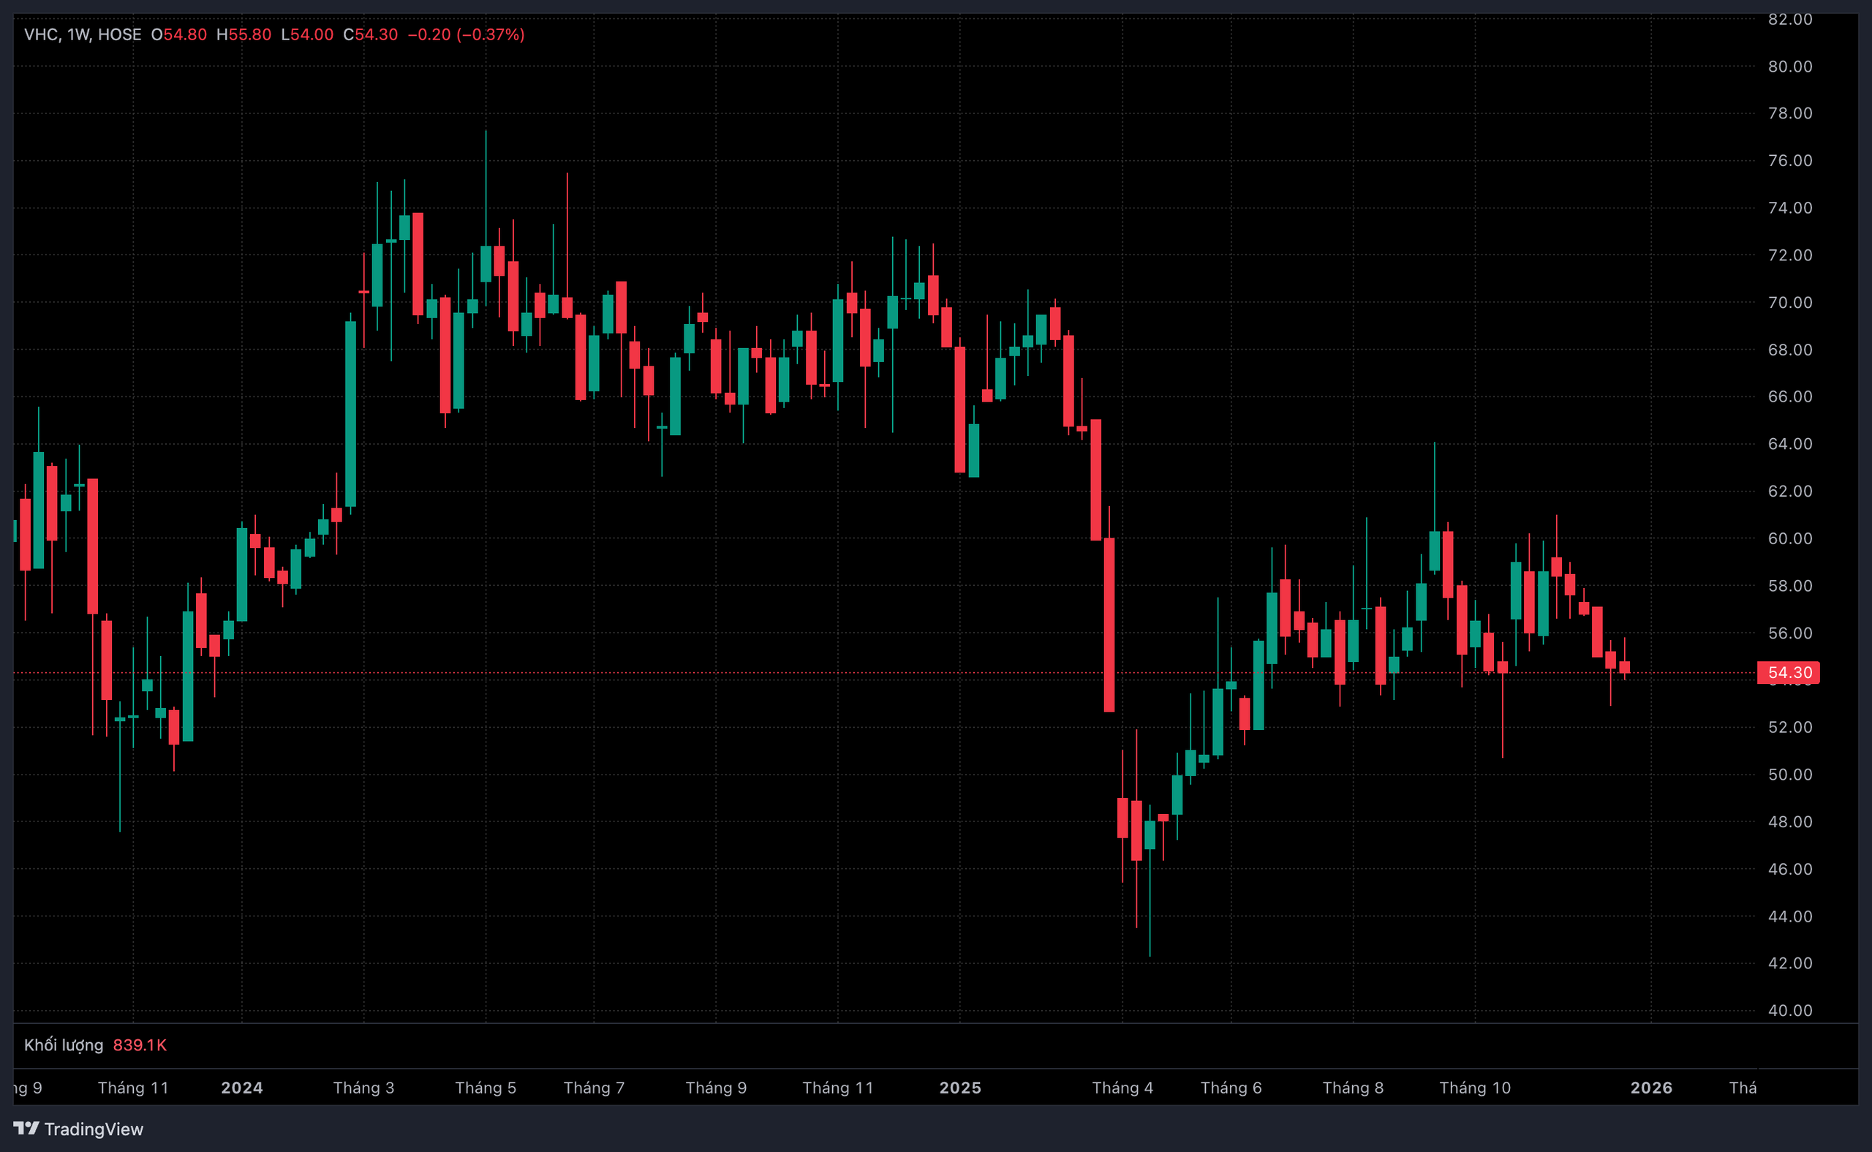Click the Tháng 10 time axis label
This screenshot has width=1872, height=1152.
point(1474,1087)
